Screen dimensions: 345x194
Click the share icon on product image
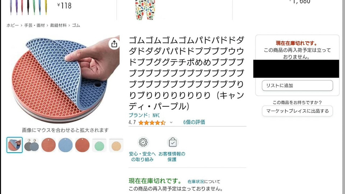114,44
